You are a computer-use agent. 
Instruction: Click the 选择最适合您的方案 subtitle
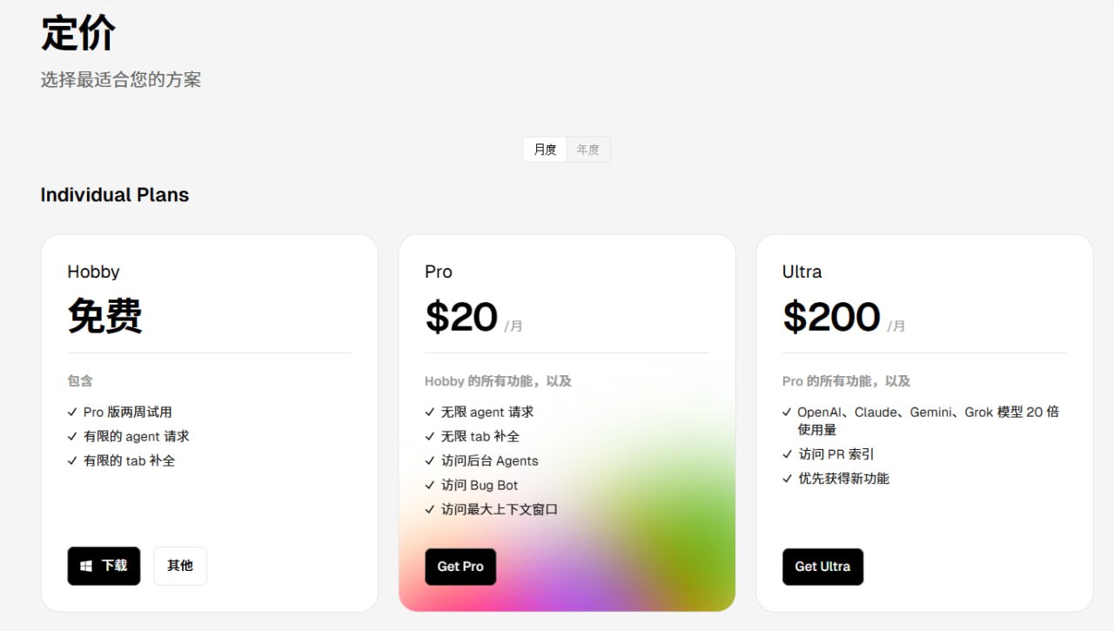click(x=121, y=80)
